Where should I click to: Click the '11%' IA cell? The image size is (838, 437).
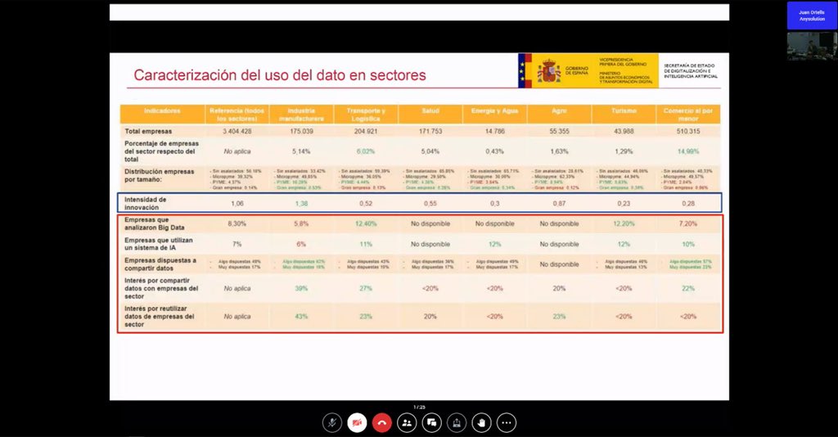366,244
